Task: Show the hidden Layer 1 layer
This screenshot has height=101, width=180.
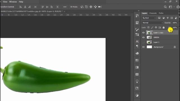Action: click(143, 42)
